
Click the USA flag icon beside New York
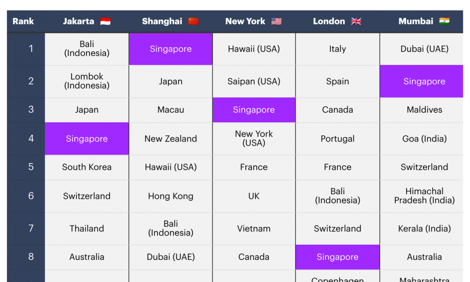[276, 22]
